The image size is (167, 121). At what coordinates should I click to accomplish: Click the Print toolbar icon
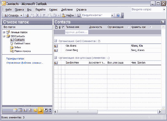point(27,15)
